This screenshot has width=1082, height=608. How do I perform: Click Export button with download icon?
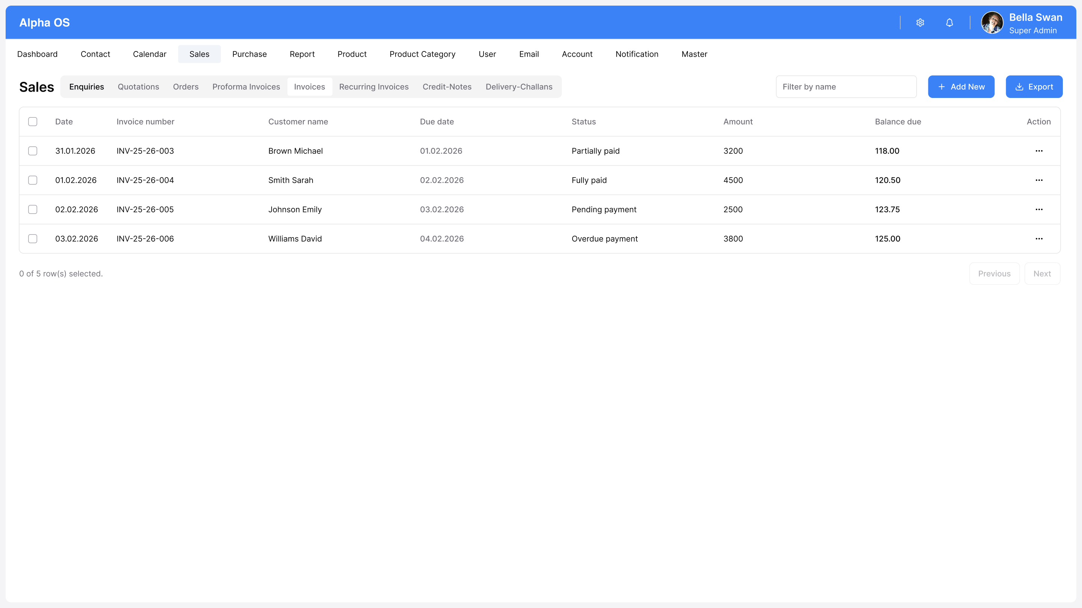coord(1034,87)
